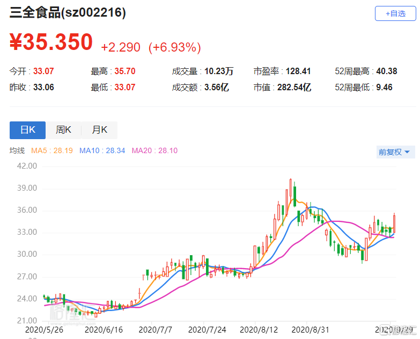Click the 2020/8/31 date axis label
420x339 pixels.
point(310,330)
